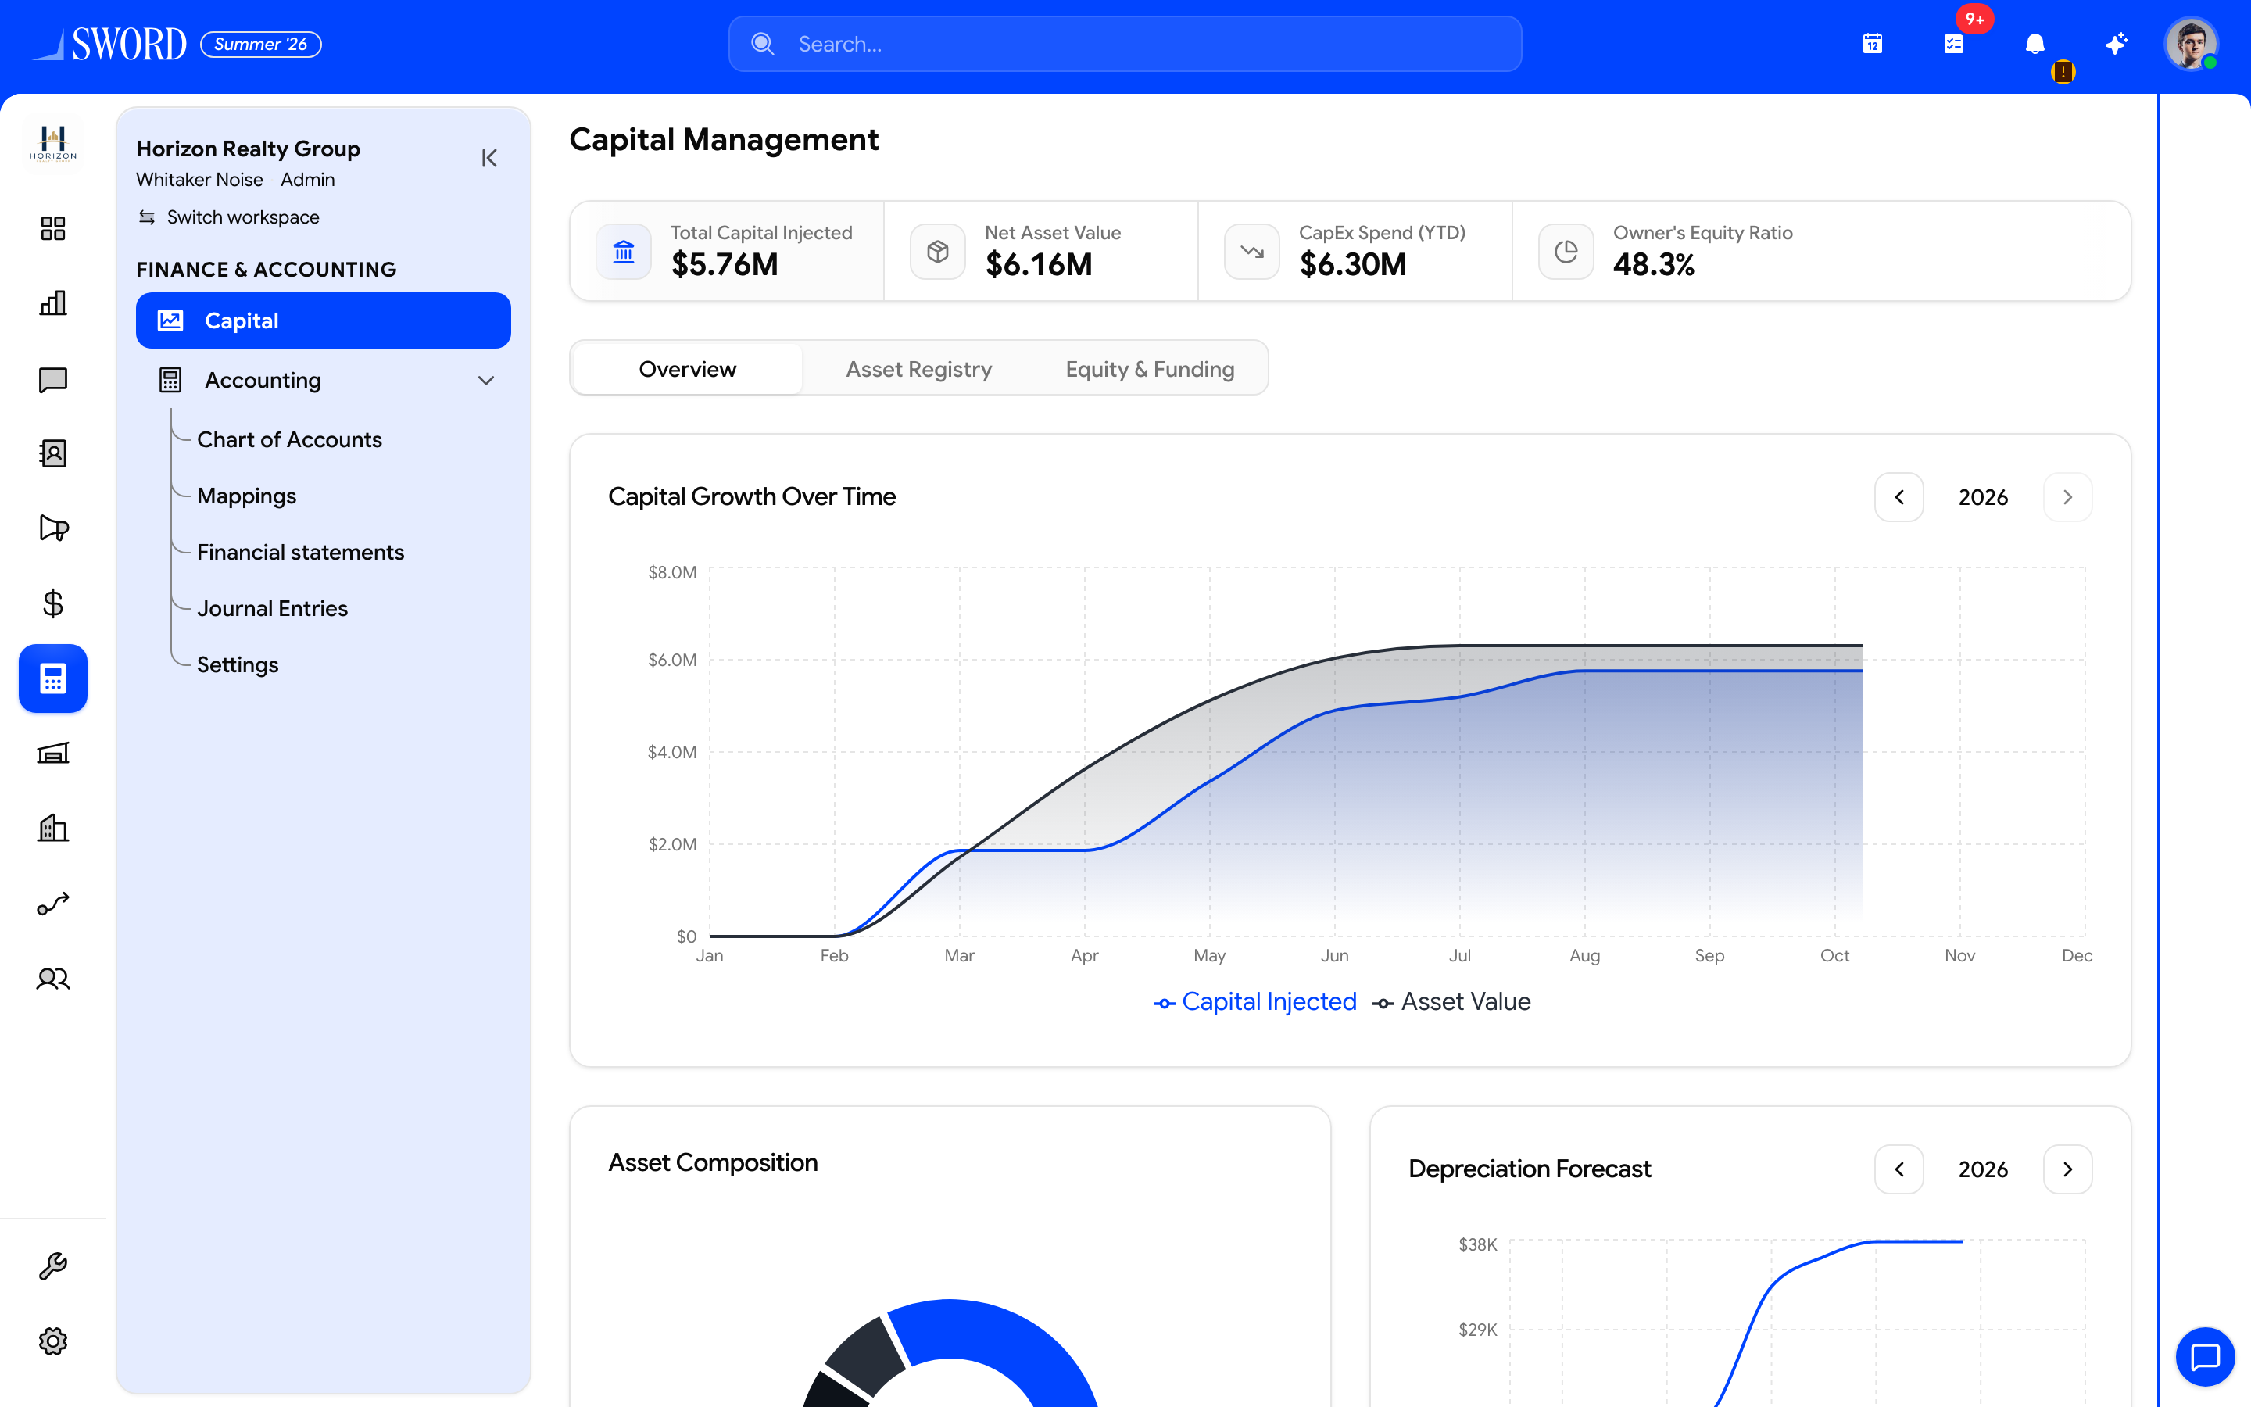Click the $5.76M Total Capital value

pyautogui.click(x=725, y=264)
